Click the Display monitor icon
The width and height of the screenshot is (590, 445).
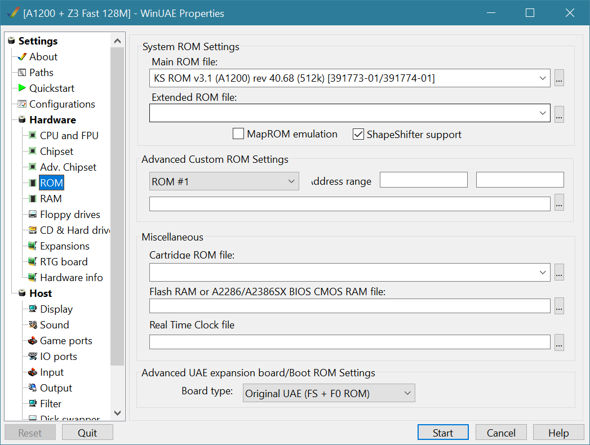point(33,309)
